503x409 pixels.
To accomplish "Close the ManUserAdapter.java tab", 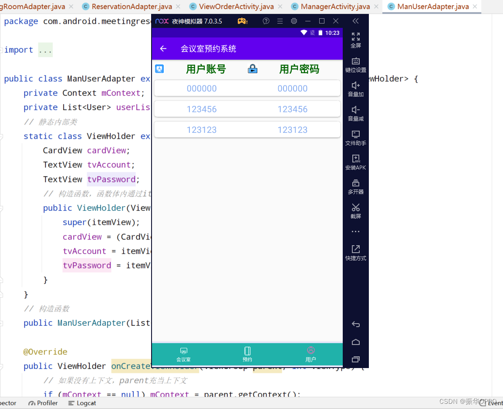I will [475, 7].
